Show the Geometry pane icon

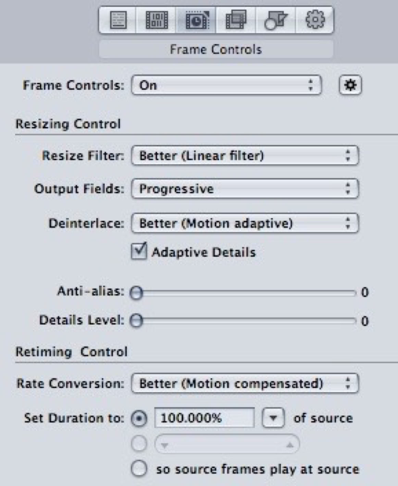[x=275, y=20]
